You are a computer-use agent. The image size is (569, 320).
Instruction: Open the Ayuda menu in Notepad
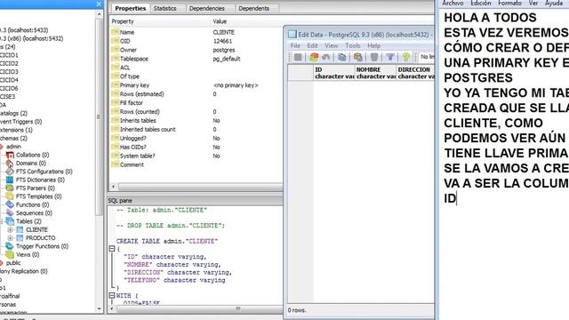pos(554,3)
